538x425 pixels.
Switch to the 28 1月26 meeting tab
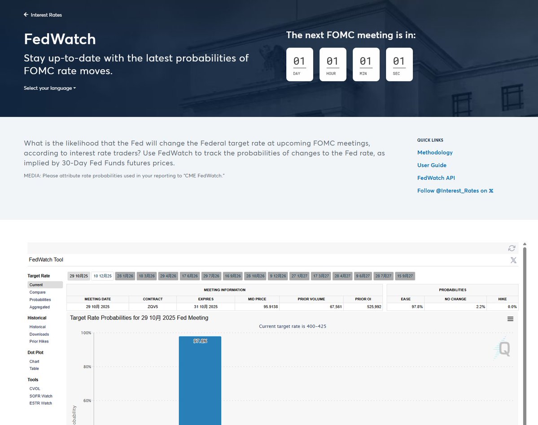coord(125,276)
